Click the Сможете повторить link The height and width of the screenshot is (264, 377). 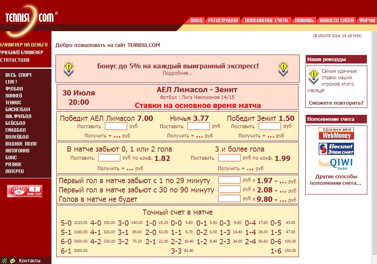tap(336, 104)
